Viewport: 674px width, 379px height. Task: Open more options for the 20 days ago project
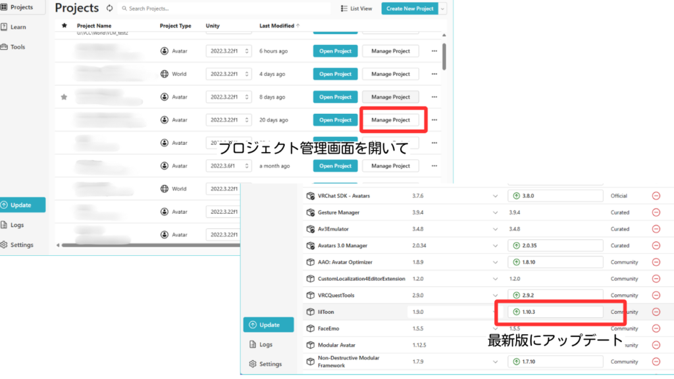click(434, 120)
